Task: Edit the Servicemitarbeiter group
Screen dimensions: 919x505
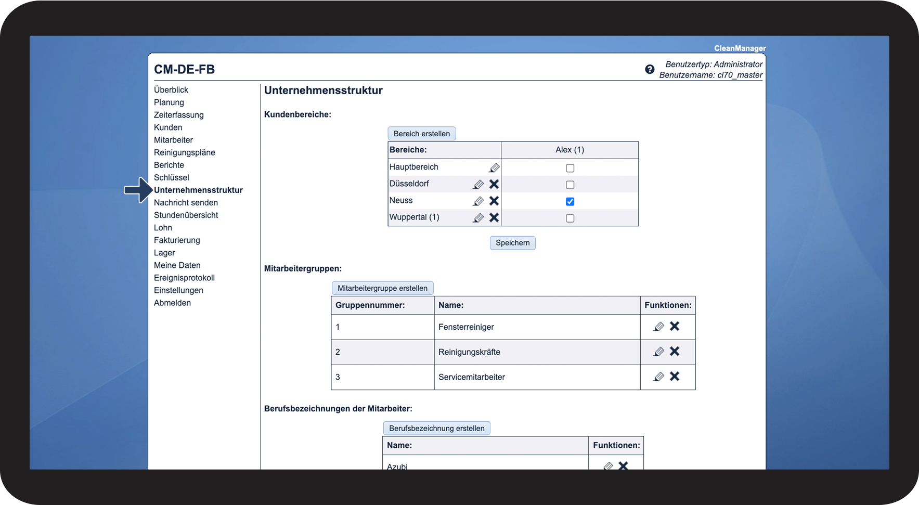Action: [658, 377]
